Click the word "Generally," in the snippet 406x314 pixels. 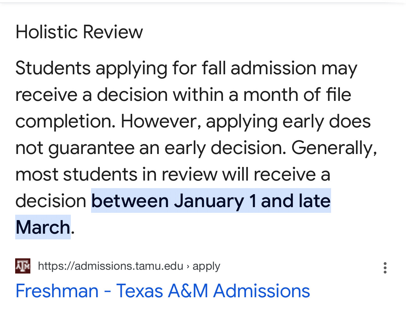[334, 148]
